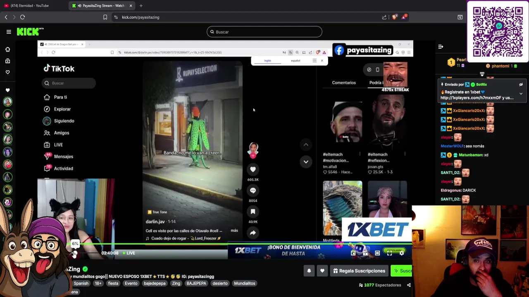The height and width of the screenshot is (297, 529).
Task: Share the TikTok video arrow icon
Action: (x=253, y=233)
